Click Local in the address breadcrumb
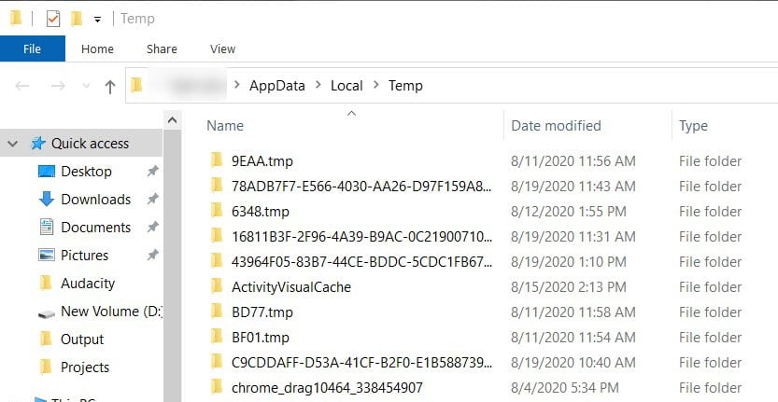Screen dimensions: 778x402 [347, 86]
